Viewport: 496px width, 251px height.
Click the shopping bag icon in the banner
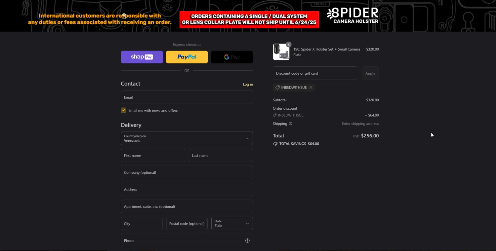coord(124,16)
